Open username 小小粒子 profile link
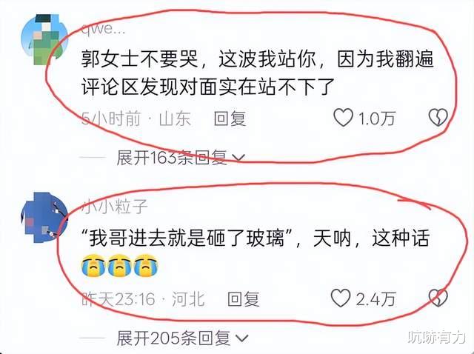The height and width of the screenshot is (354, 474). pos(114,207)
